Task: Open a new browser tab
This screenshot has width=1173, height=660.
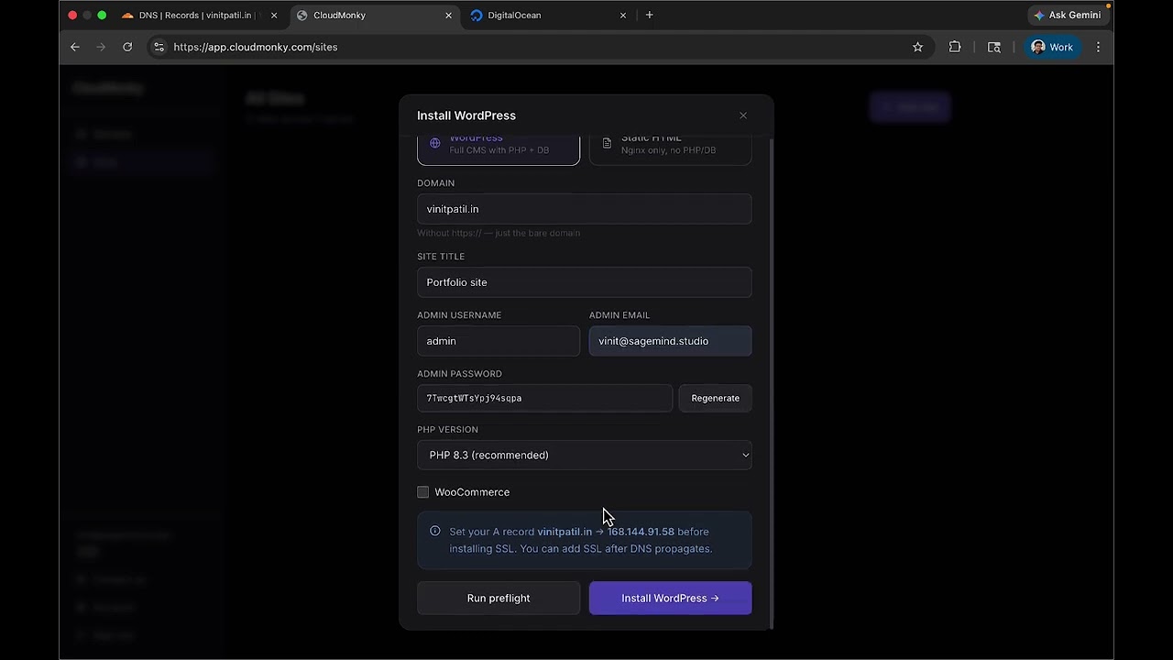Action: 650,16
